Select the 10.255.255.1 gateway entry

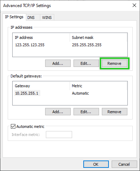27,93
